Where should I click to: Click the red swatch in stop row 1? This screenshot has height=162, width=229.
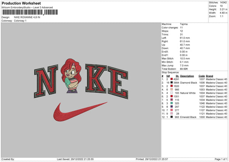(172, 79)
